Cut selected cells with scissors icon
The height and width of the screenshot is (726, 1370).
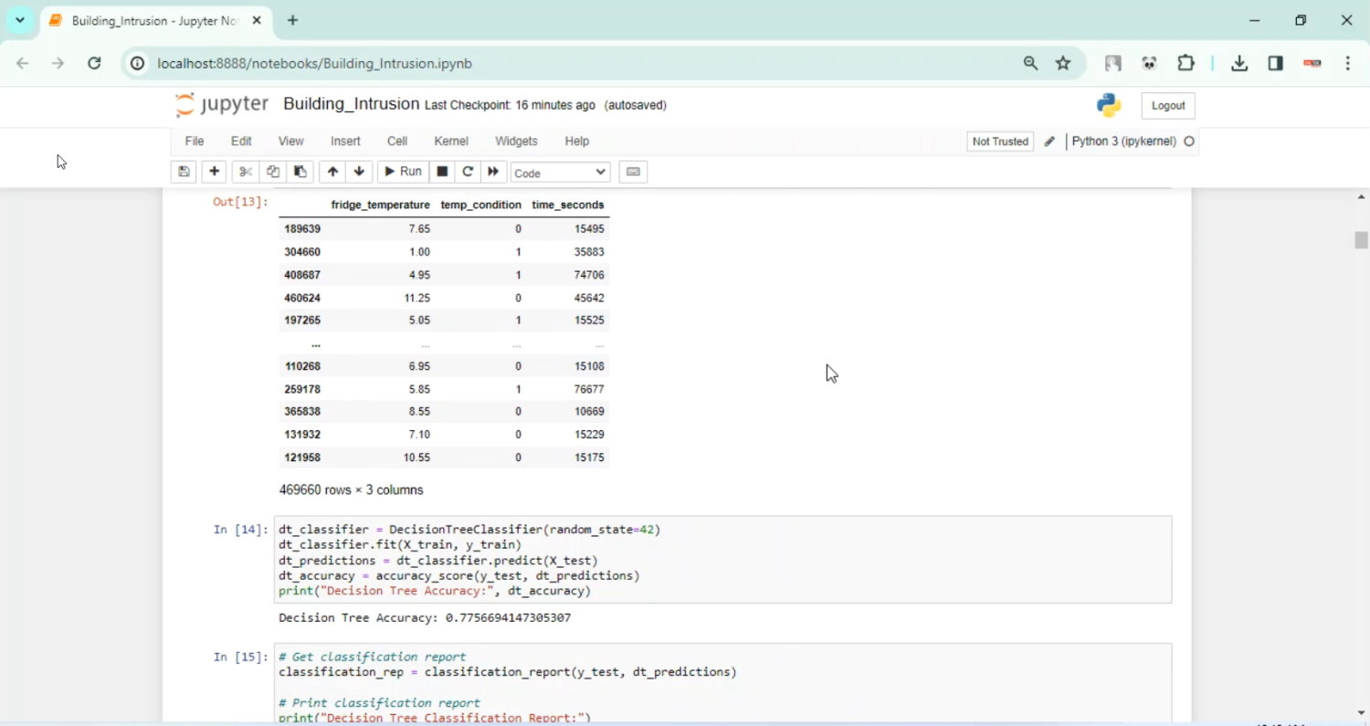coord(245,172)
